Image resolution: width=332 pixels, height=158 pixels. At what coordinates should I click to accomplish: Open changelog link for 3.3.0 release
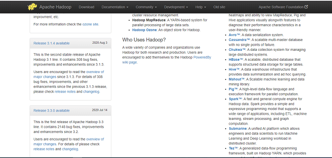70,149
